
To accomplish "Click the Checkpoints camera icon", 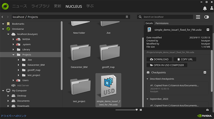I will [x=148, y=72].
